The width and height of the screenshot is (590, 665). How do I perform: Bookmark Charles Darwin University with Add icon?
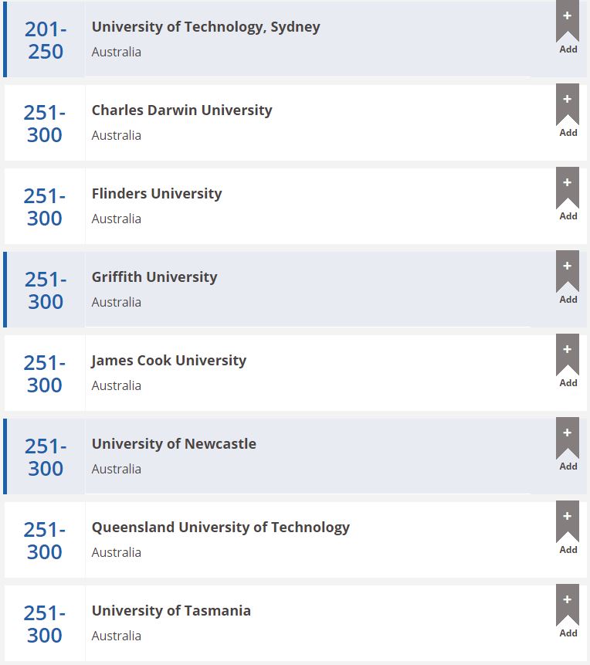point(568,107)
